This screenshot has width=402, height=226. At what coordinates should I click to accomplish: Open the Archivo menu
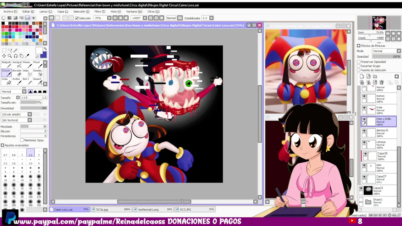(x=10, y=12)
